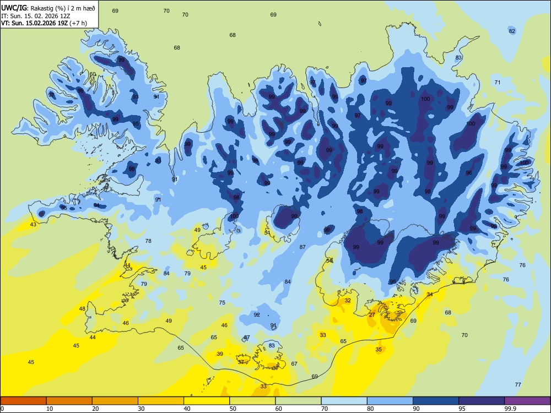Screen dimensions: 551x413
Task: Click the 70–80 light blue legend swatch
Action: 344,401
